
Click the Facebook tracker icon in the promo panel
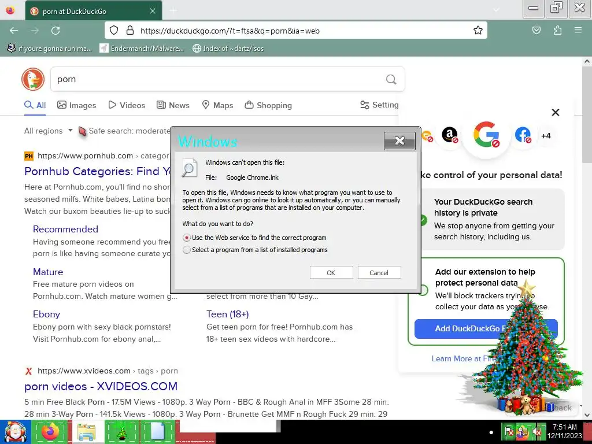coord(523,135)
